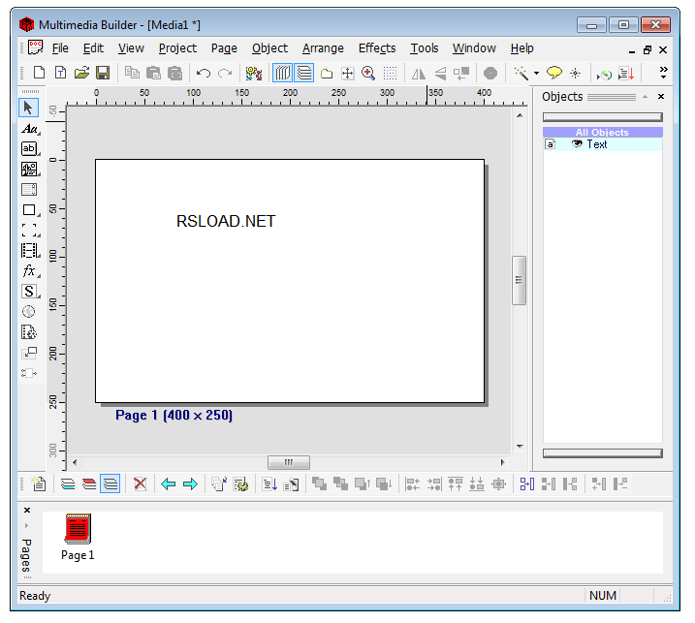
Task: Click the align and resize blue icon
Action: click(x=527, y=483)
